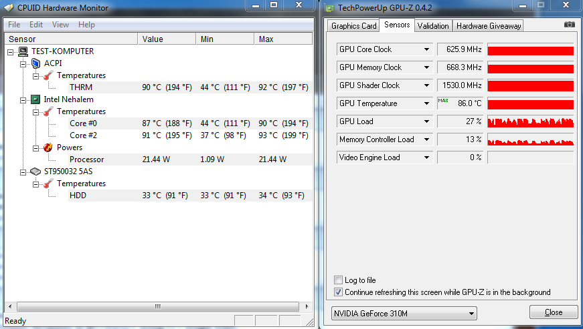This screenshot has height=329, width=583.
Task: Select the Sensors tab in GPU-Z
Action: point(397,25)
